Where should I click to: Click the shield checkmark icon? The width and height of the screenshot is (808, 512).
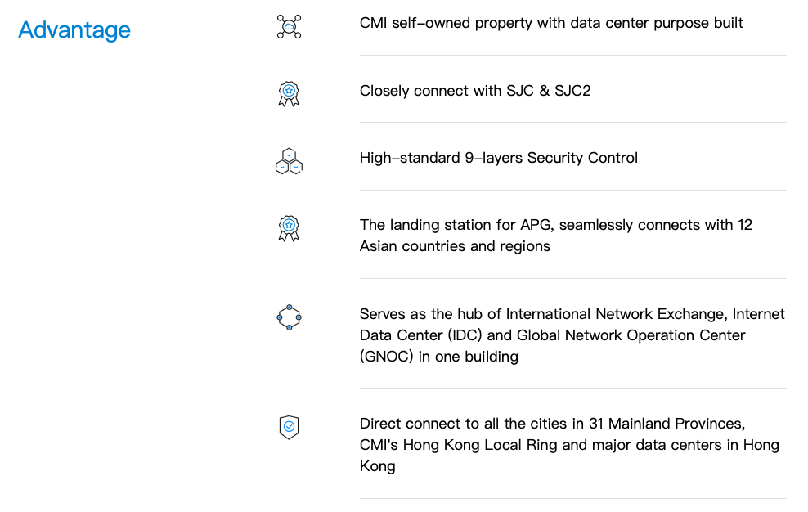tap(289, 428)
